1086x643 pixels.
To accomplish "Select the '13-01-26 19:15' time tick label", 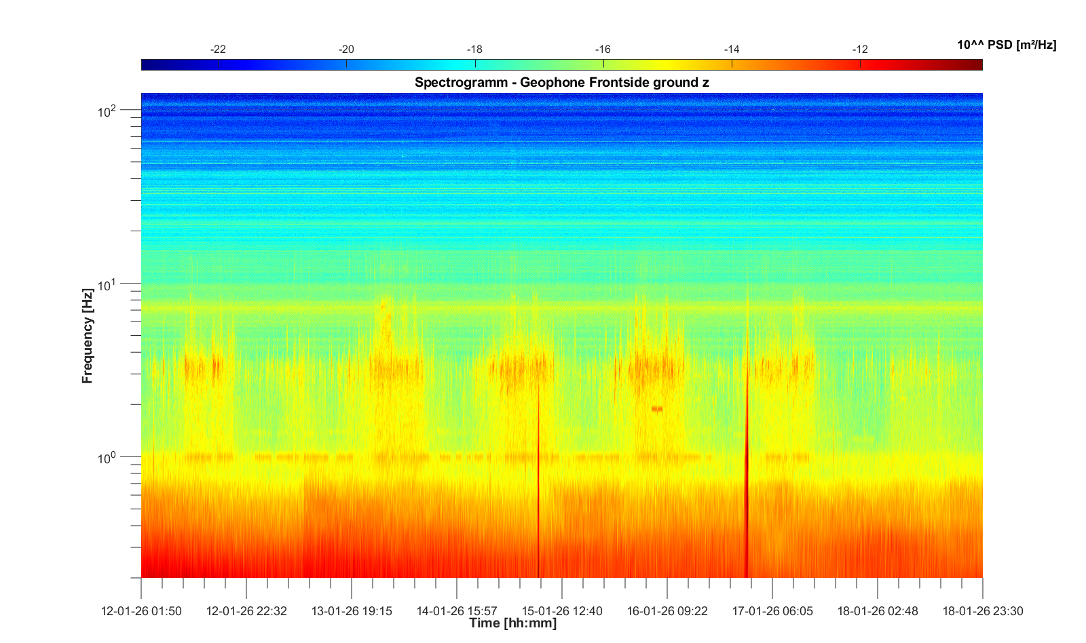I will click(x=352, y=611).
